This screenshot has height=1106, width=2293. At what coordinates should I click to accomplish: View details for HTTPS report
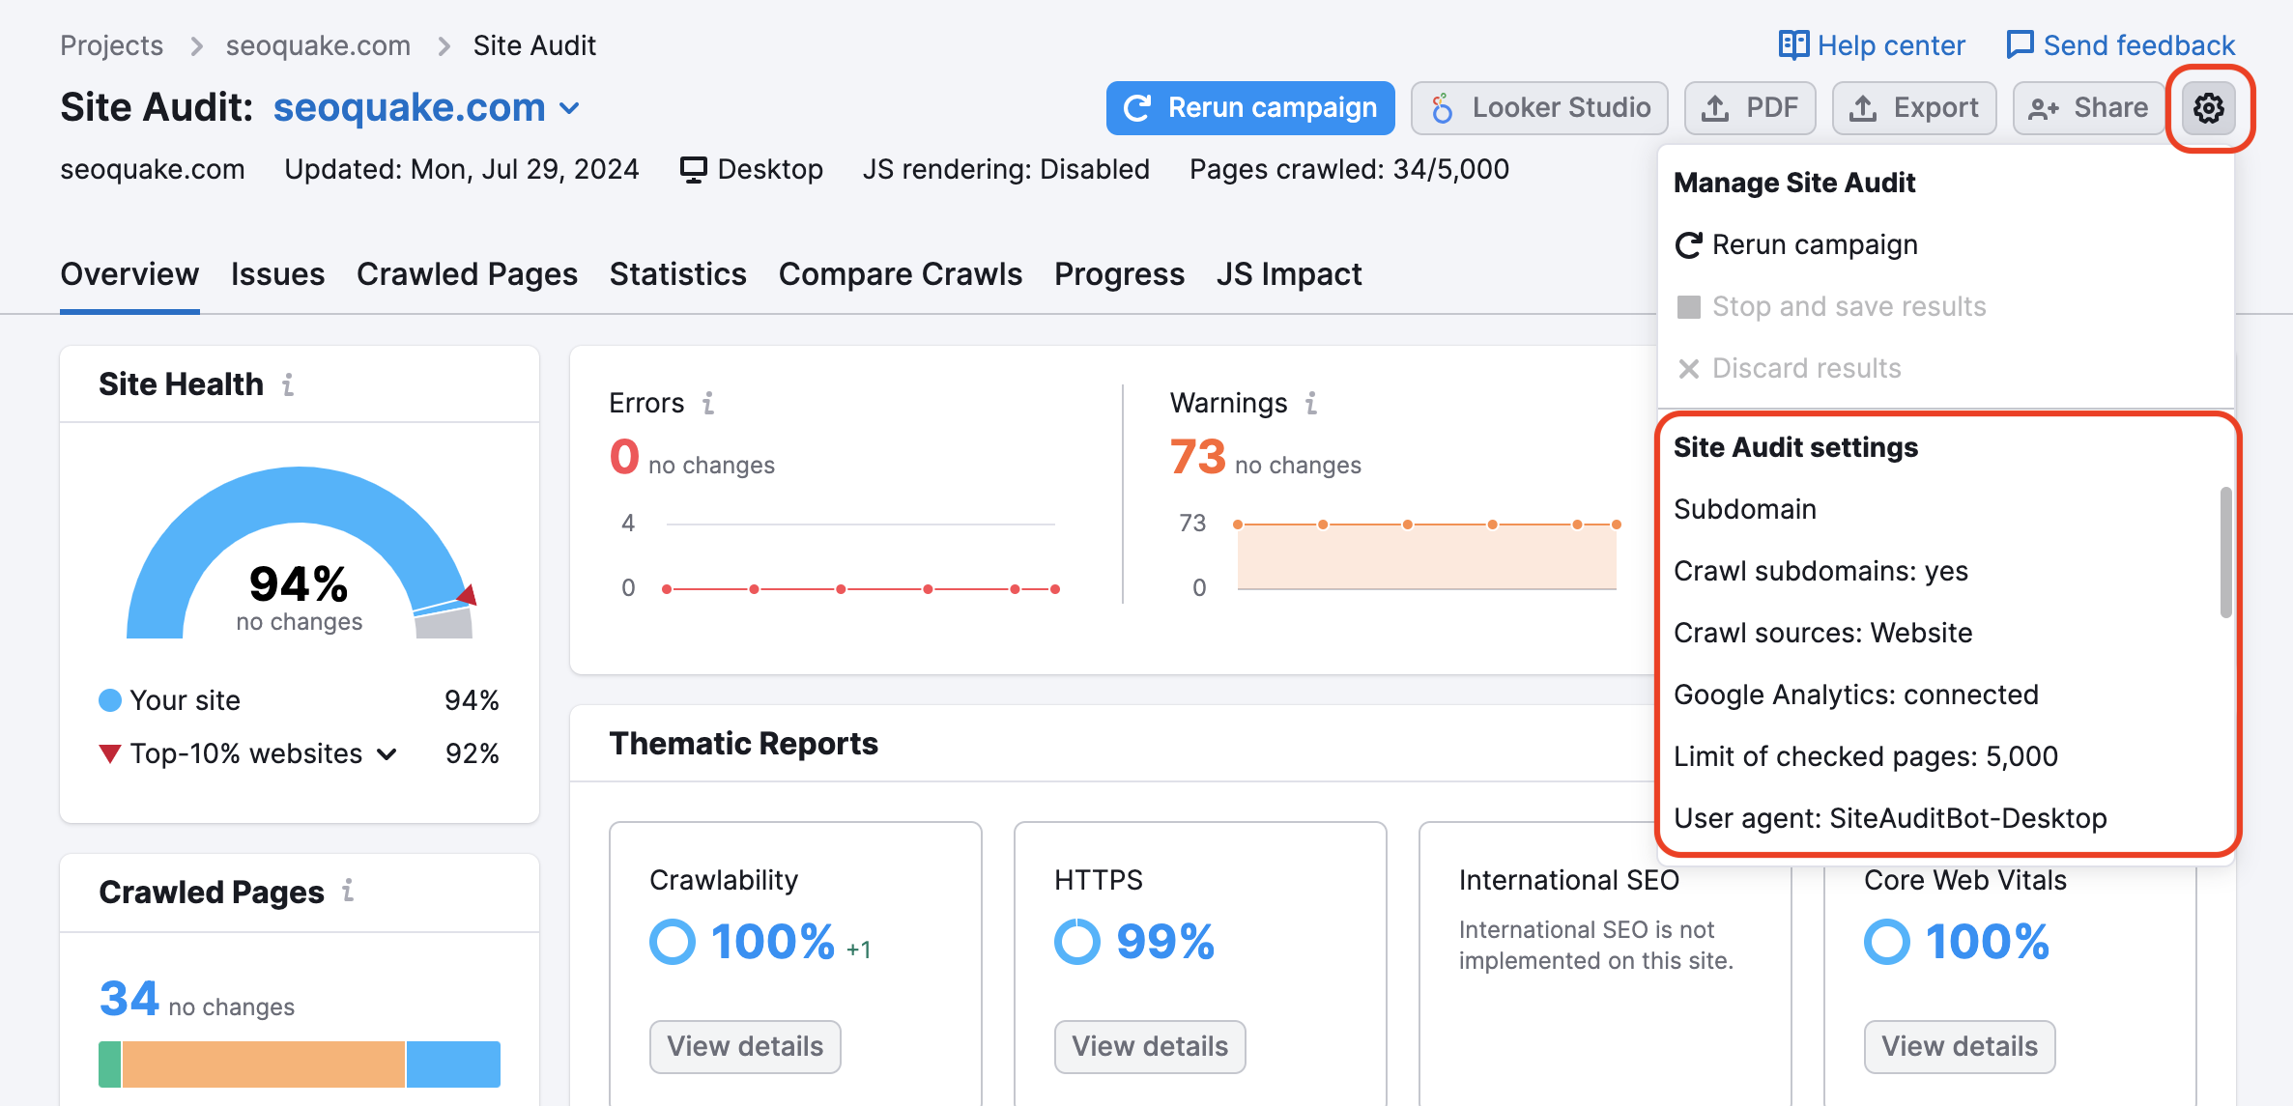(1150, 1046)
